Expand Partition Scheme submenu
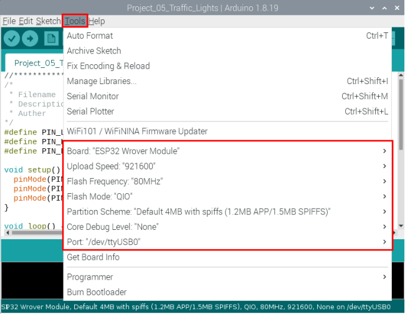 point(227,212)
